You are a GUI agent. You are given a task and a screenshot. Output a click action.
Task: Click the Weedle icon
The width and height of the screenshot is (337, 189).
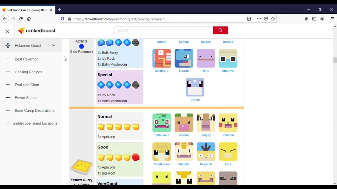pyautogui.click(x=184, y=123)
